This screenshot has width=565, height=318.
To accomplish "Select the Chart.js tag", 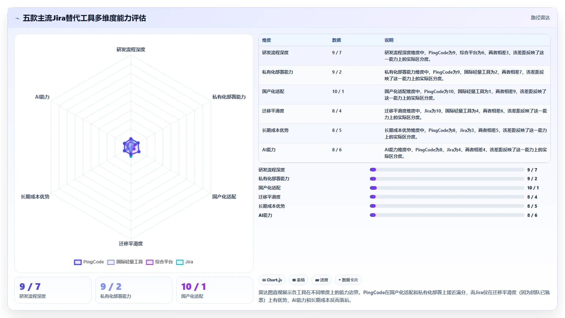I will [272, 280].
